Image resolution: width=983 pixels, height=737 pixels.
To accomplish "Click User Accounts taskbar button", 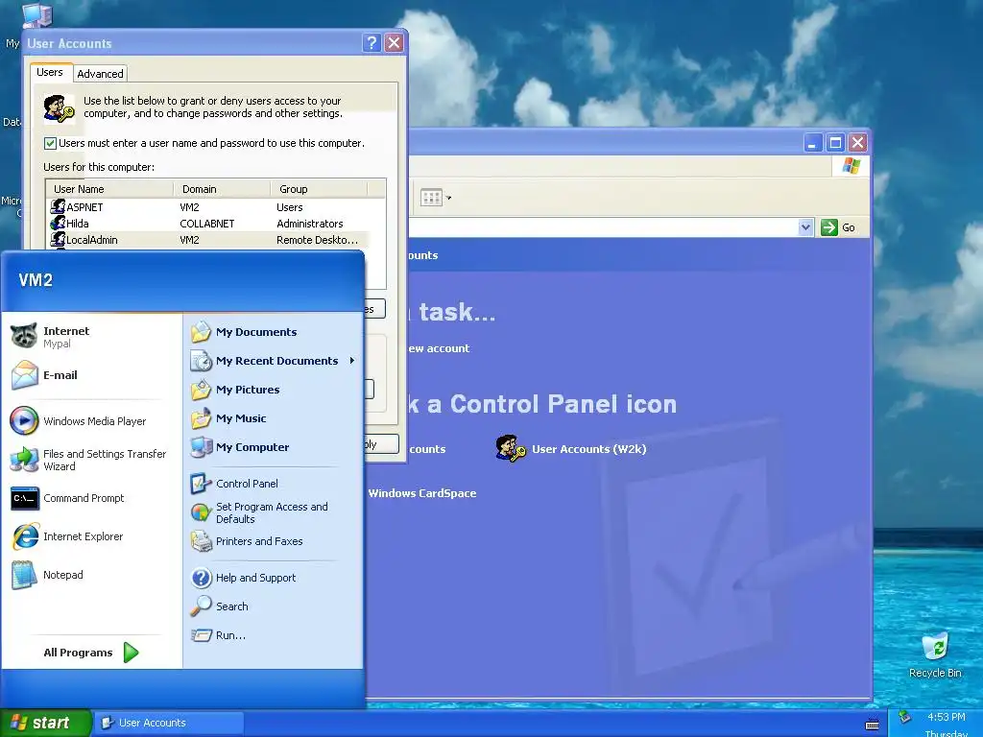I will click(x=169, y=724).
